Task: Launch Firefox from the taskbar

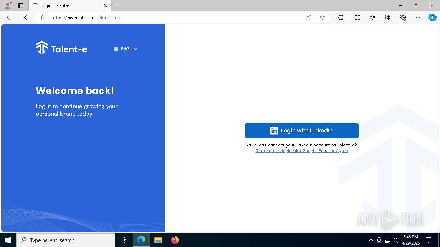Action: coord(175,240)
